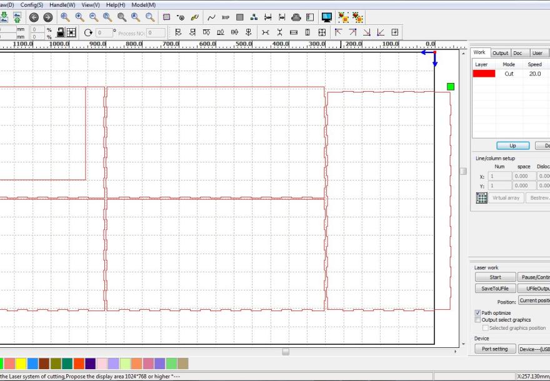550x381 pixels.
Task: Toggle the aspect ratio lock padlock
Action: pos(61,32)
